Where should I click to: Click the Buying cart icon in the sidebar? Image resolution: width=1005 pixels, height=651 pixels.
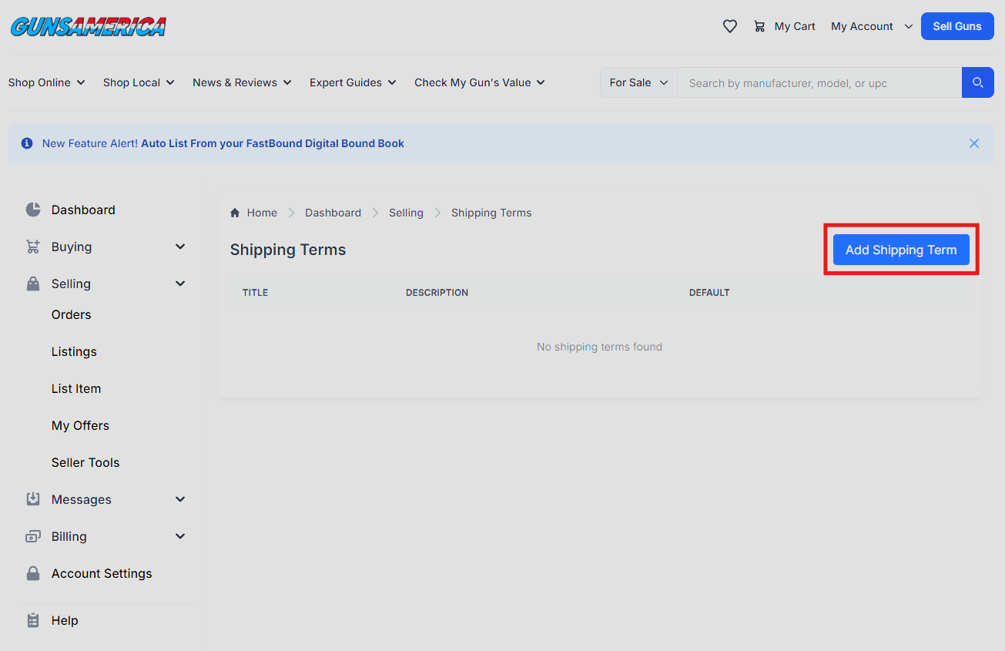coord(32,247)
